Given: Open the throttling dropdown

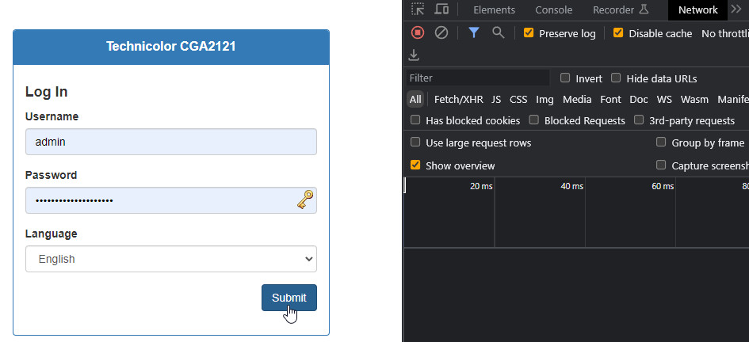Looking at the screenshot, I should (x=724, y=33).
